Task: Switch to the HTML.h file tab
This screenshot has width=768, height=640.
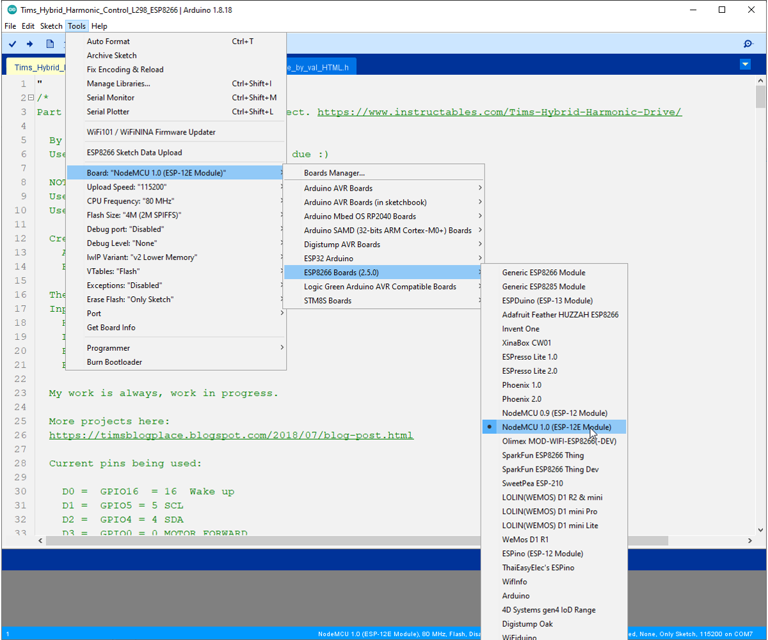Action: tap(320, 67)
